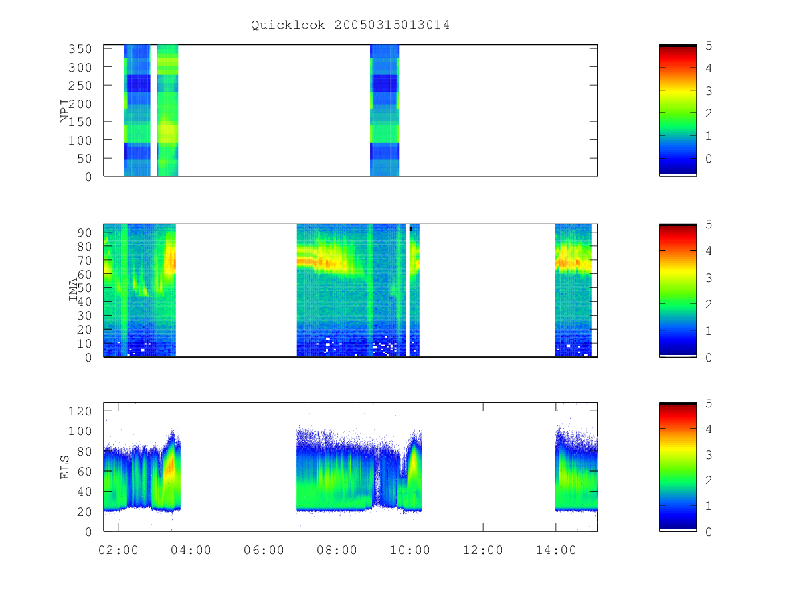The image size is (797, 597).
Task: Click the 3 label on IMA color scale
Action: tap(709, 277)
